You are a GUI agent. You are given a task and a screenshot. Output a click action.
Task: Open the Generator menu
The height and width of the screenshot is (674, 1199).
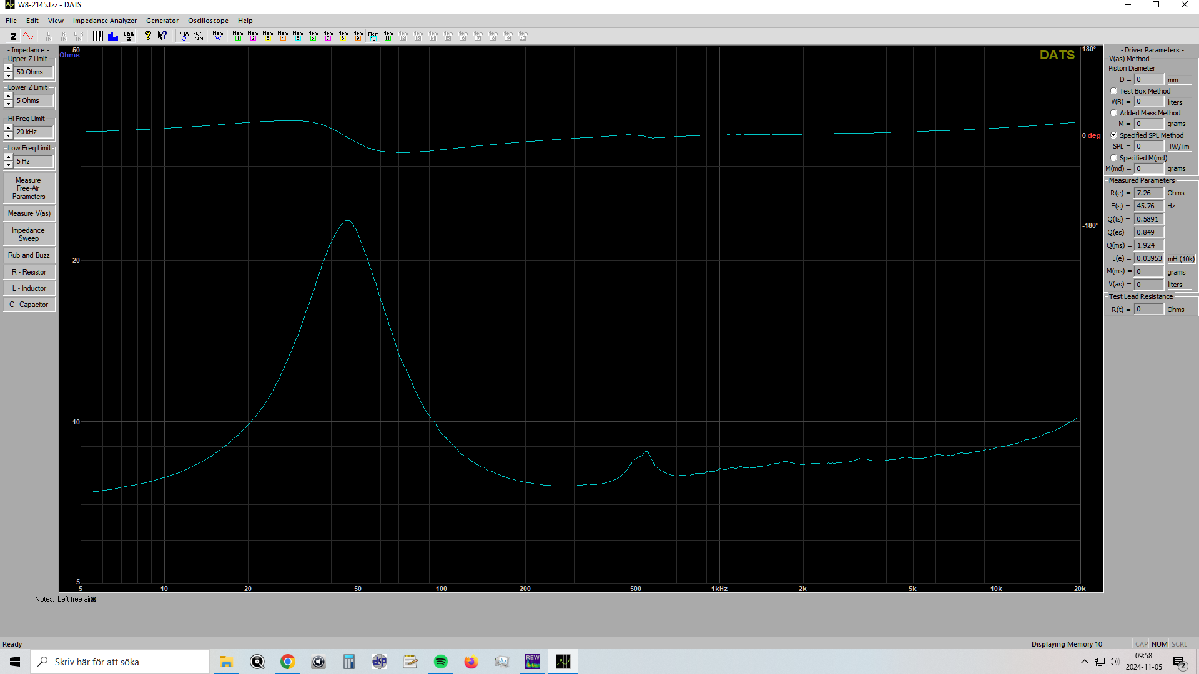[162, 21]
